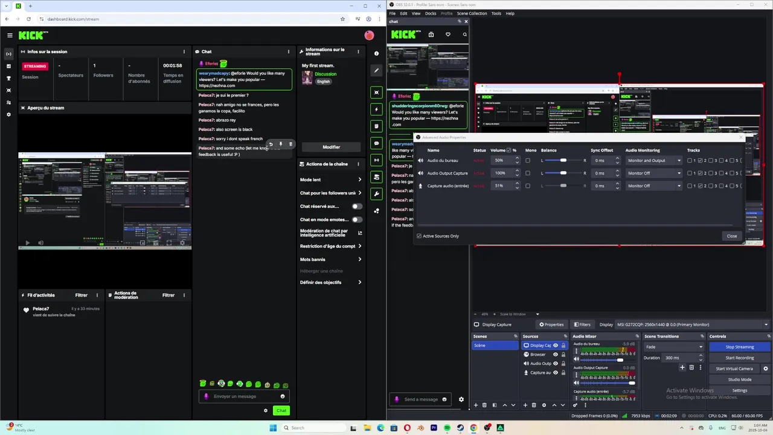Open Chat panel three-dot menu
The width and height of the screenshot is (773, 435).
click(288, 51)
